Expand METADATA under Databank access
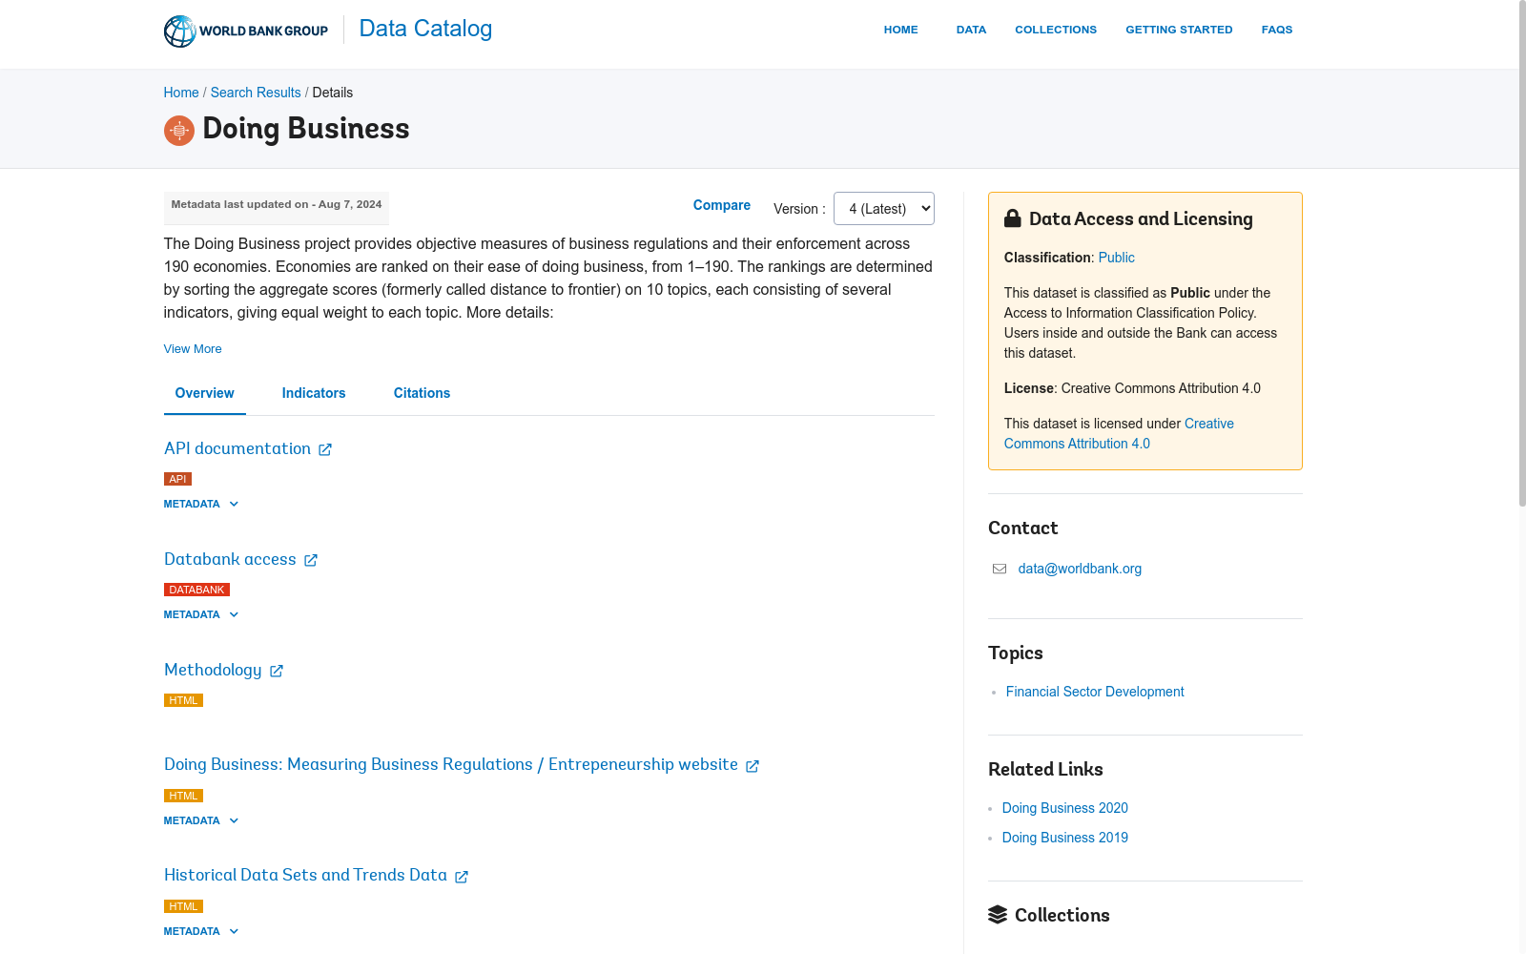Screen dimensions: 1526x954 201,614
